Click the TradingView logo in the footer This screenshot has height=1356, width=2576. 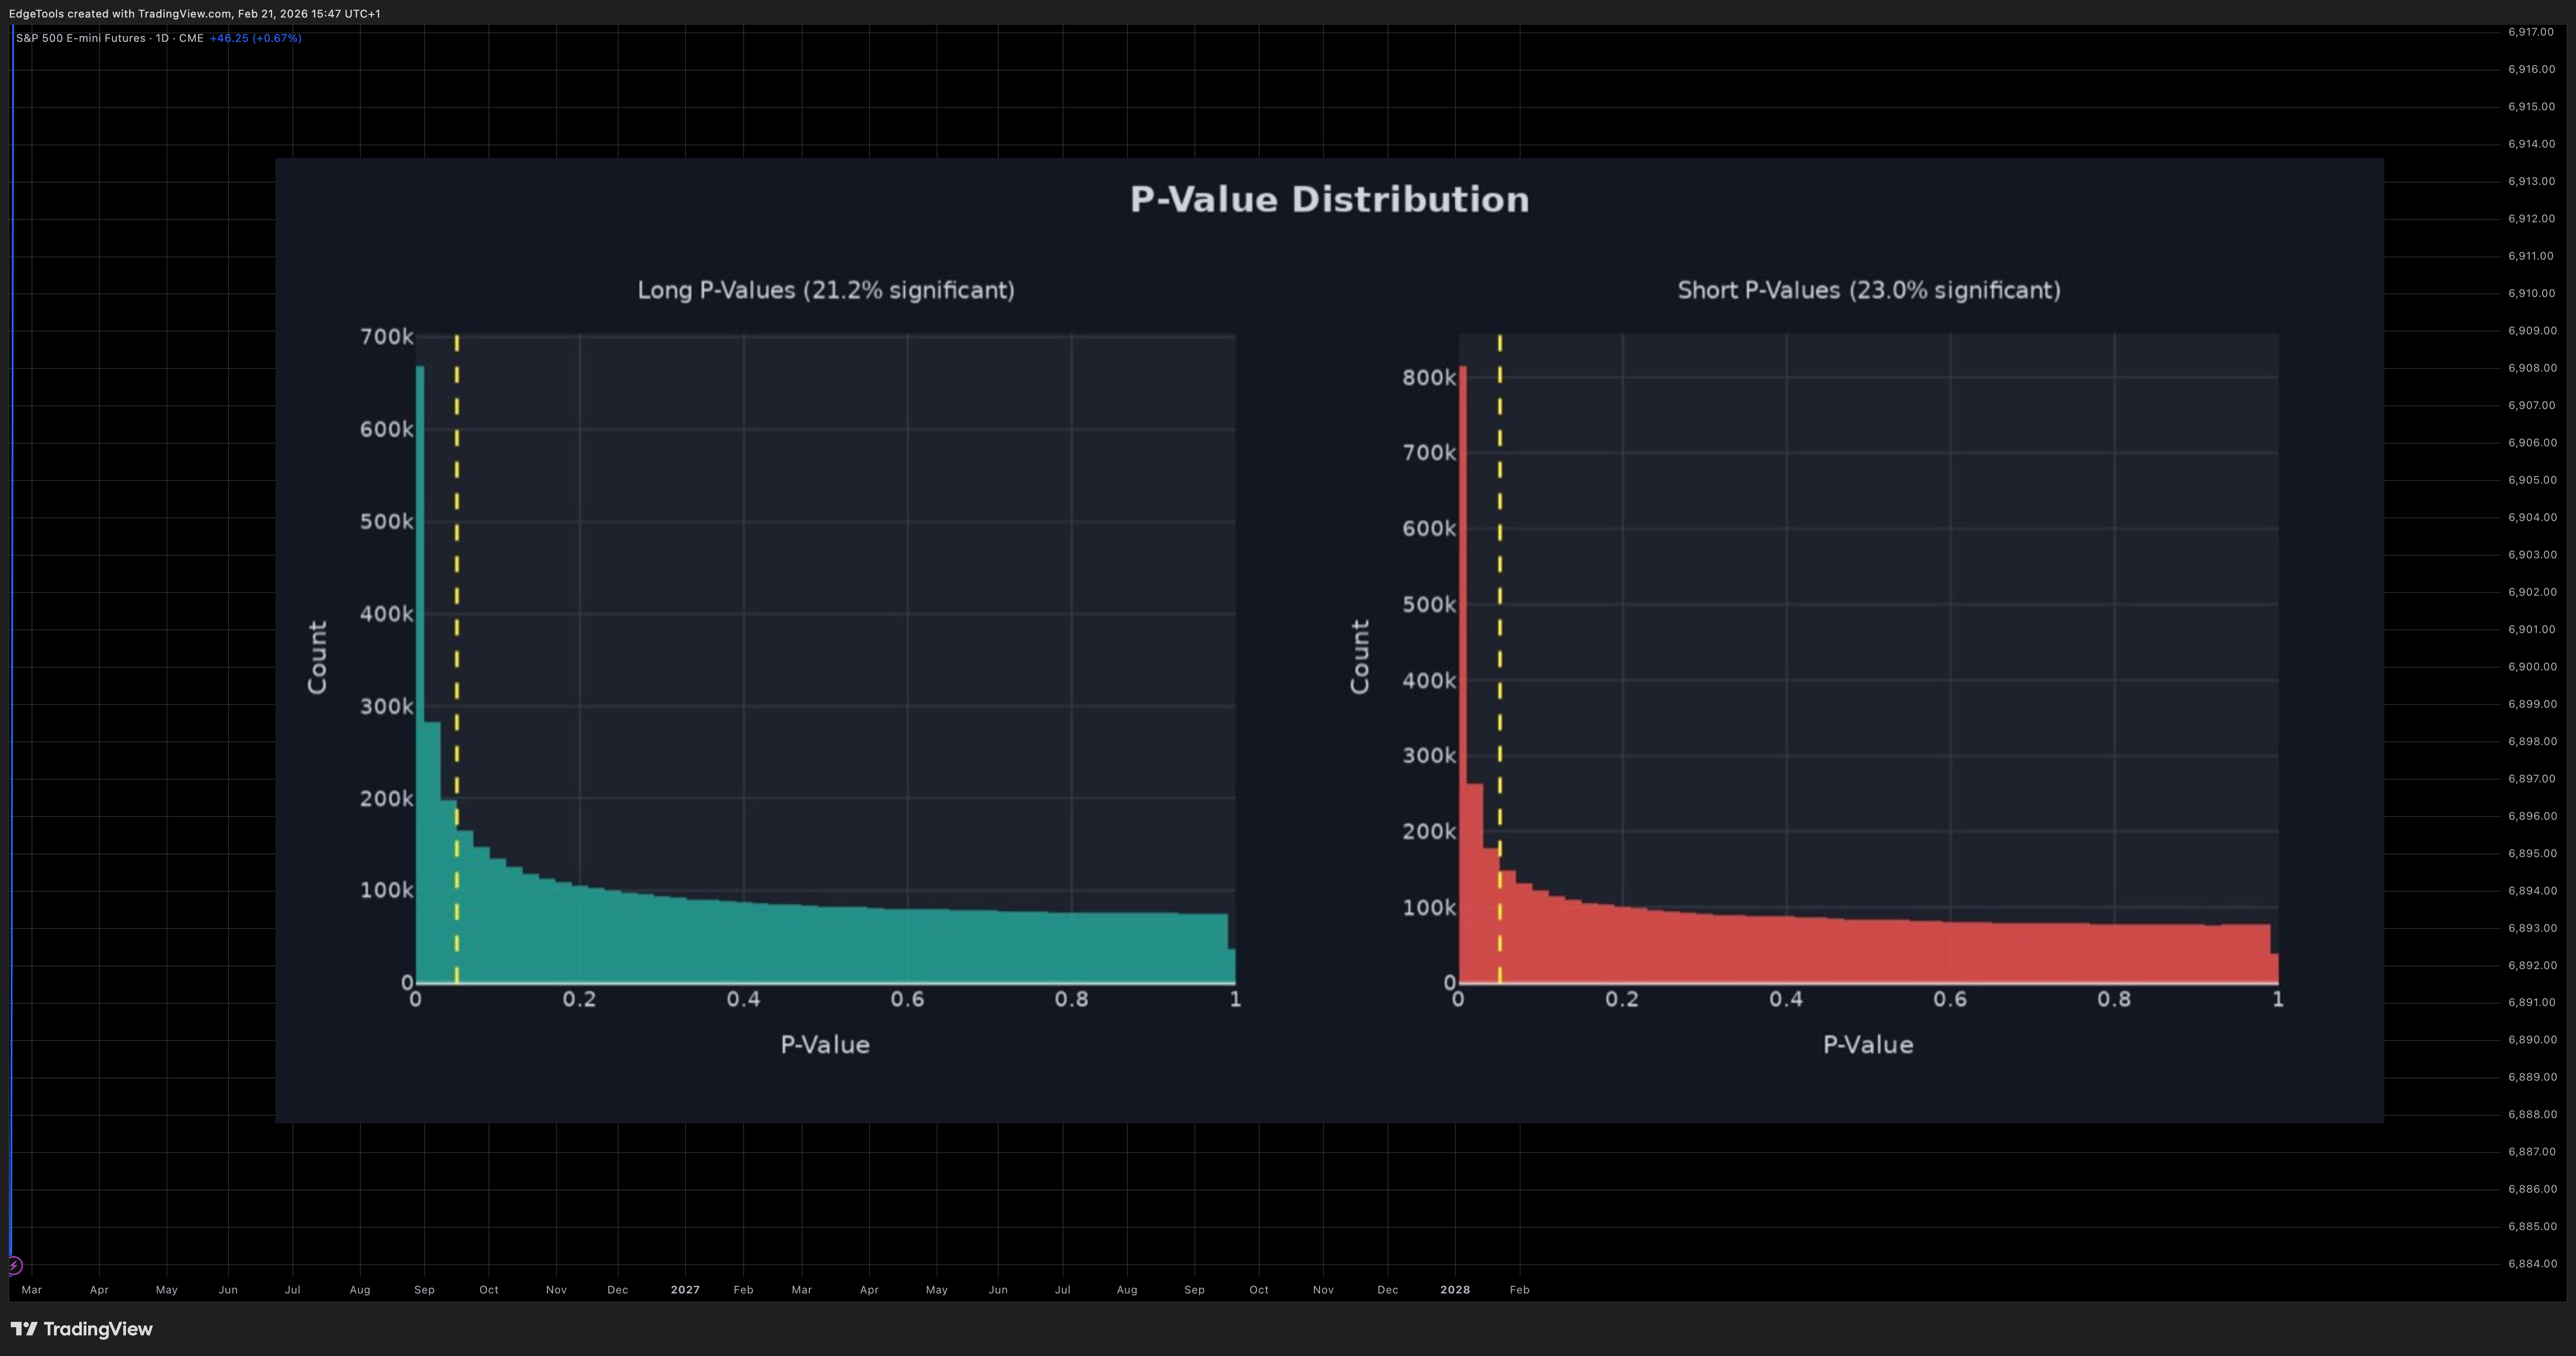82,1329
